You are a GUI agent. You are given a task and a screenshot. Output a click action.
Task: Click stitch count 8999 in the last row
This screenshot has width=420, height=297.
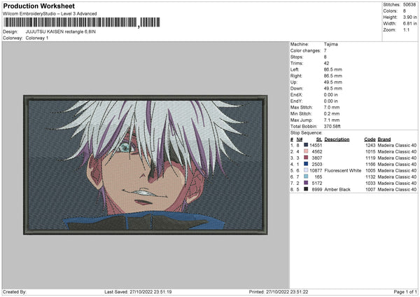point(317,190)
